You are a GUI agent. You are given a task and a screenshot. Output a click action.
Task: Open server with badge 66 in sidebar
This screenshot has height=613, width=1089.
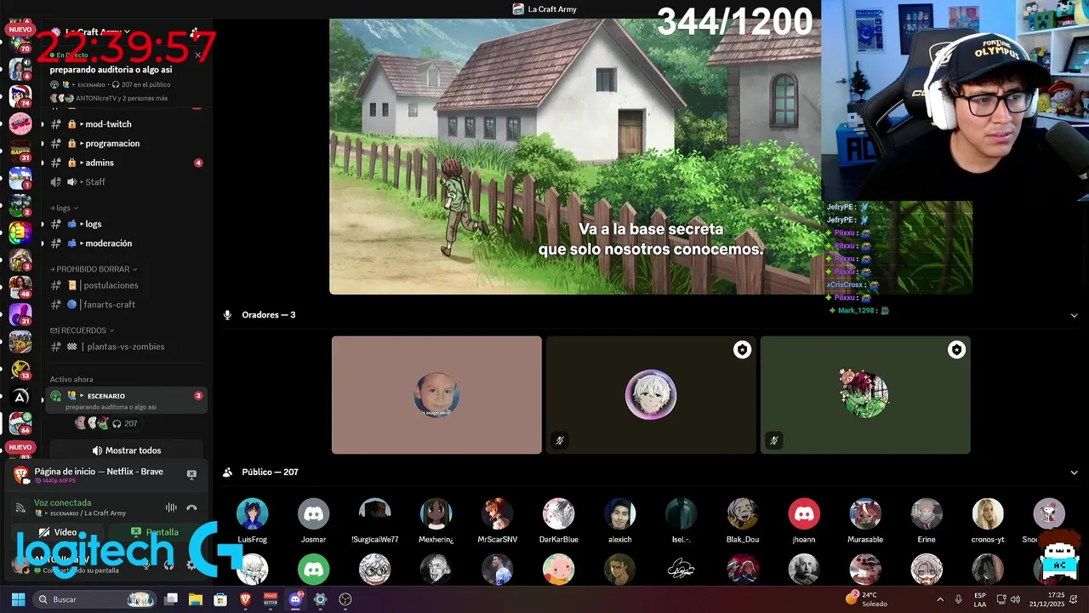pyautogui.click(x=20, y=423)
